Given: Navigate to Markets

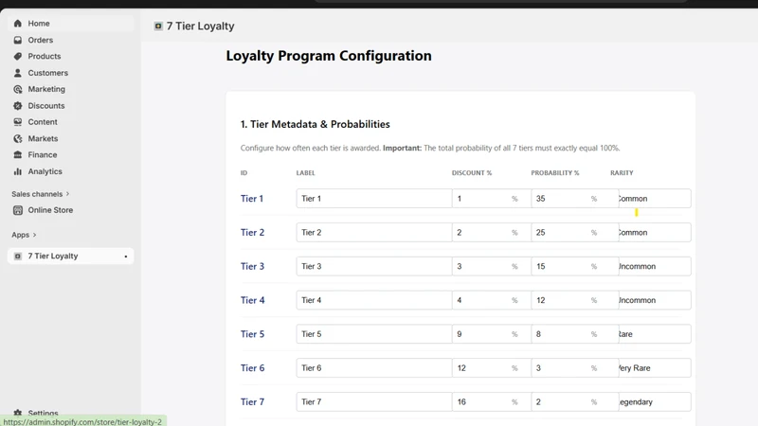Looking at the screenshot, I should pyautogui.click(x=70, y=138).
